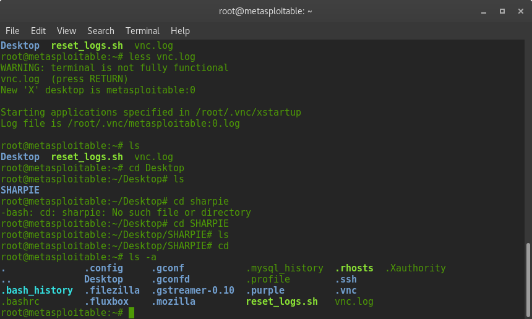Viewport: 532px width, 319px height.
Task: Maximize the terminal window
Action: (x=502, y=11)
